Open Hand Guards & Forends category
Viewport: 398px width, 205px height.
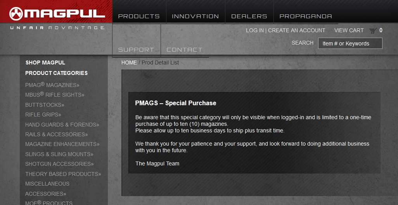tap(62, 125)
